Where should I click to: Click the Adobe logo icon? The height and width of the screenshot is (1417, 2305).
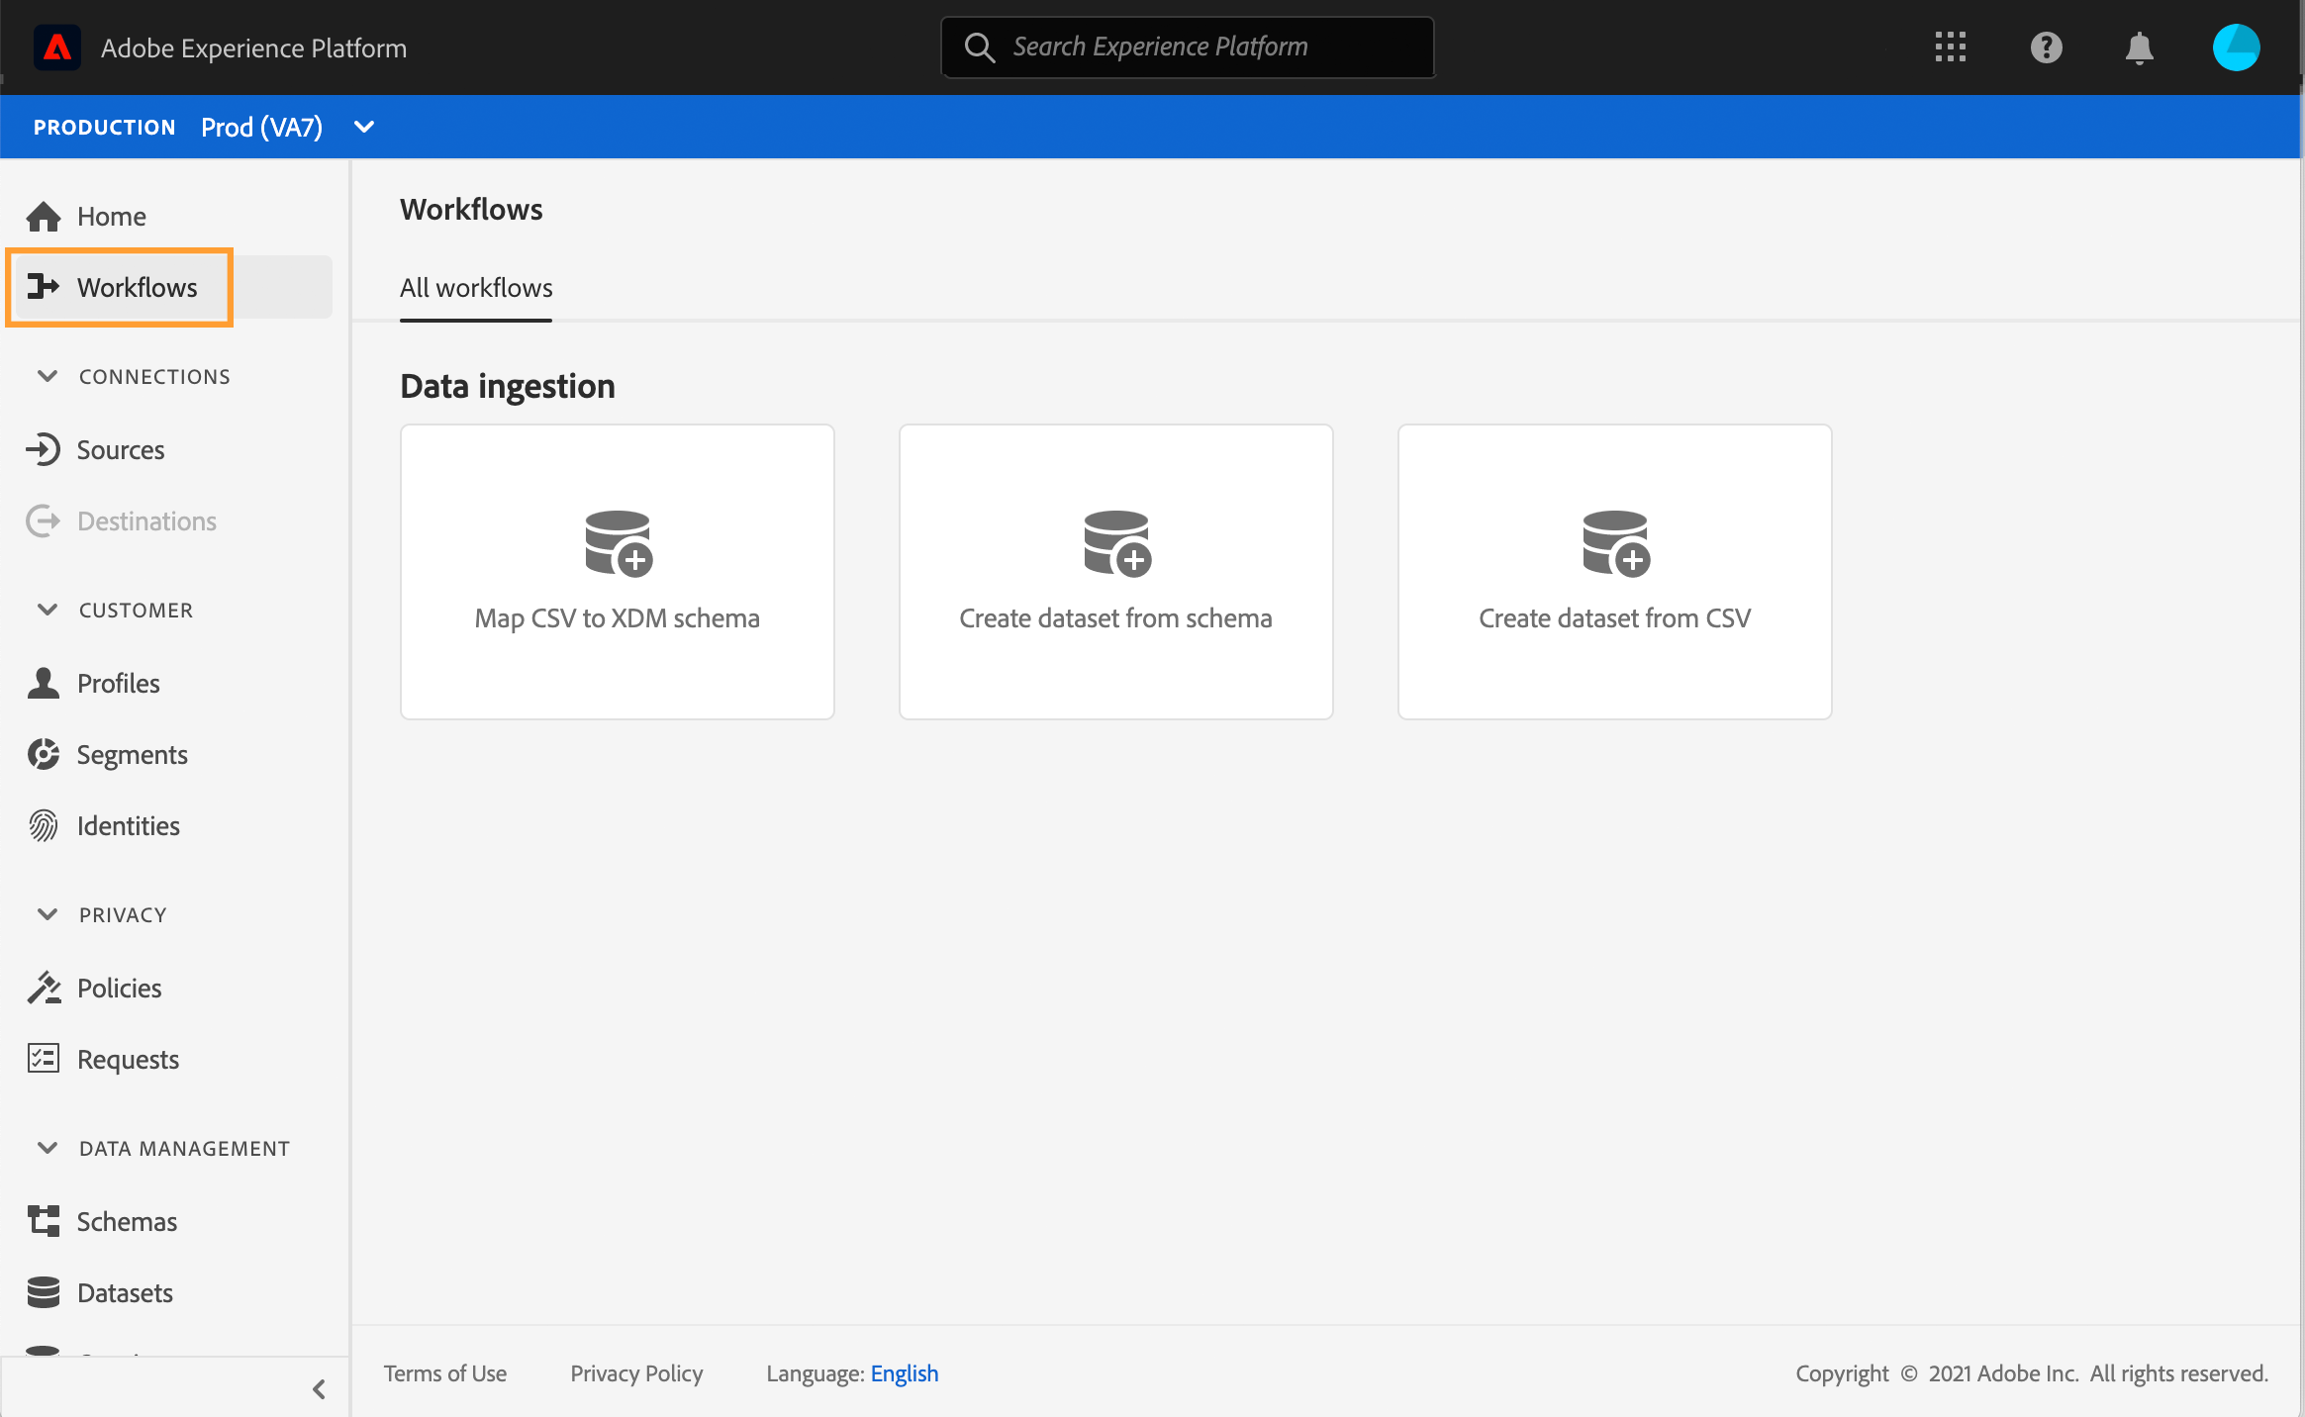(57, 47)
